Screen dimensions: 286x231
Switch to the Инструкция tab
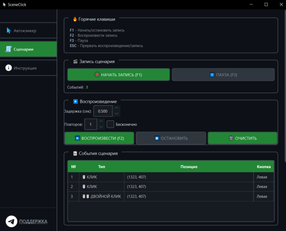tap(28, 68)
